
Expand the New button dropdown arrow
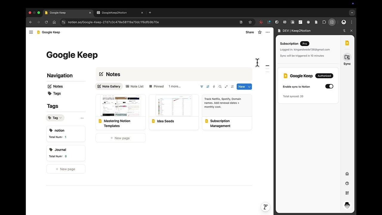click(x=249, y=86)
